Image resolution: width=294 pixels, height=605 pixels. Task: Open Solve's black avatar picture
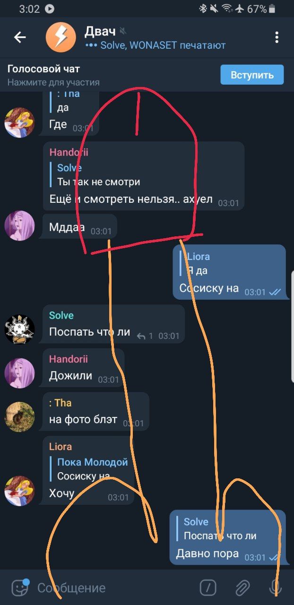point(19,328)
